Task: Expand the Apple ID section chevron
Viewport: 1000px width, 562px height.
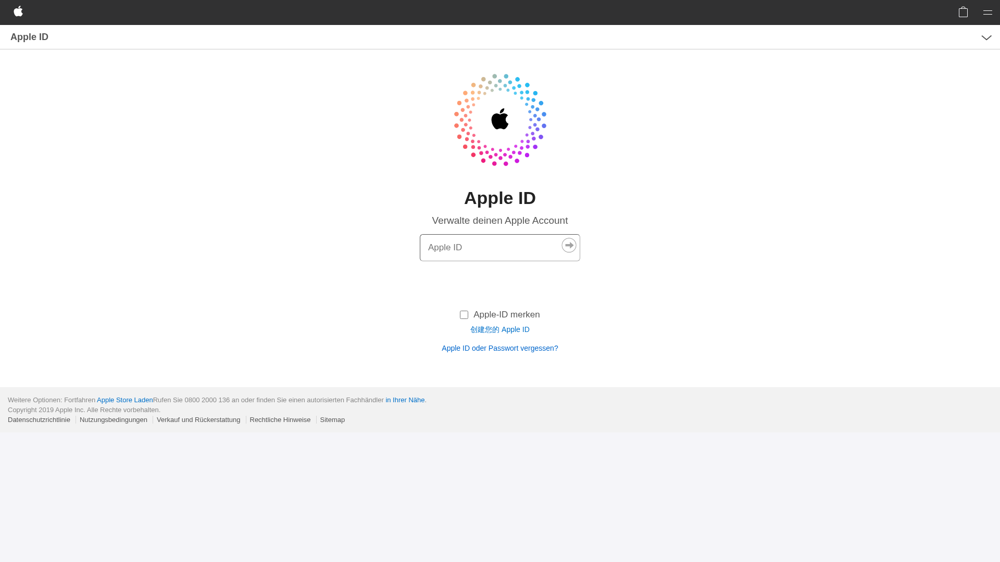Action: click(x=986, y=37)
